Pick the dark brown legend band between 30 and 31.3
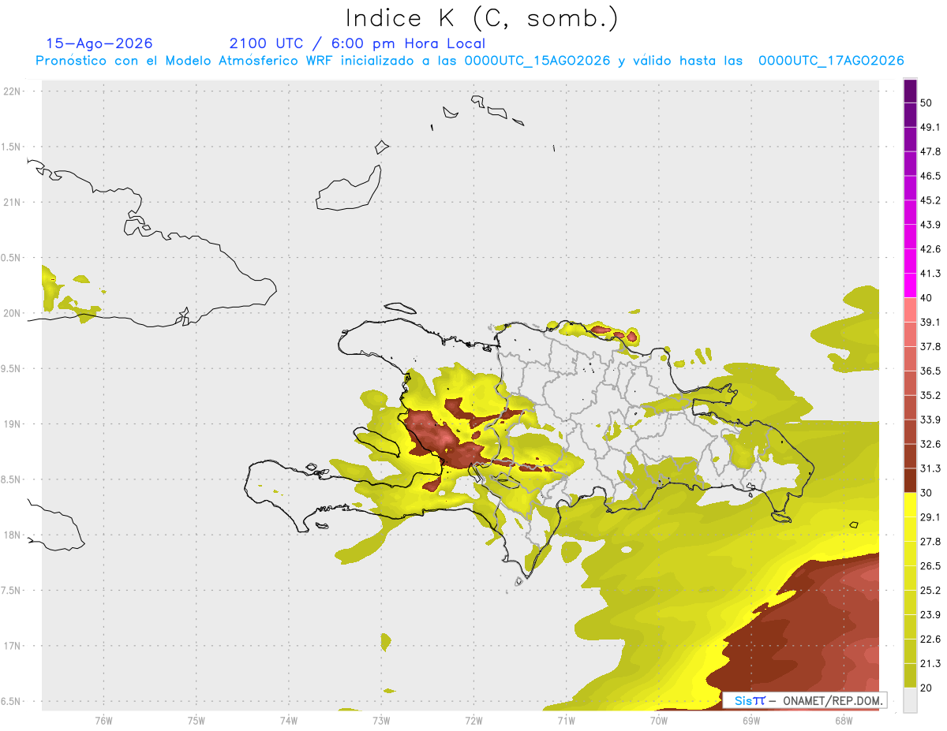Viewport: 947px width, 731px height. [910, 480]
